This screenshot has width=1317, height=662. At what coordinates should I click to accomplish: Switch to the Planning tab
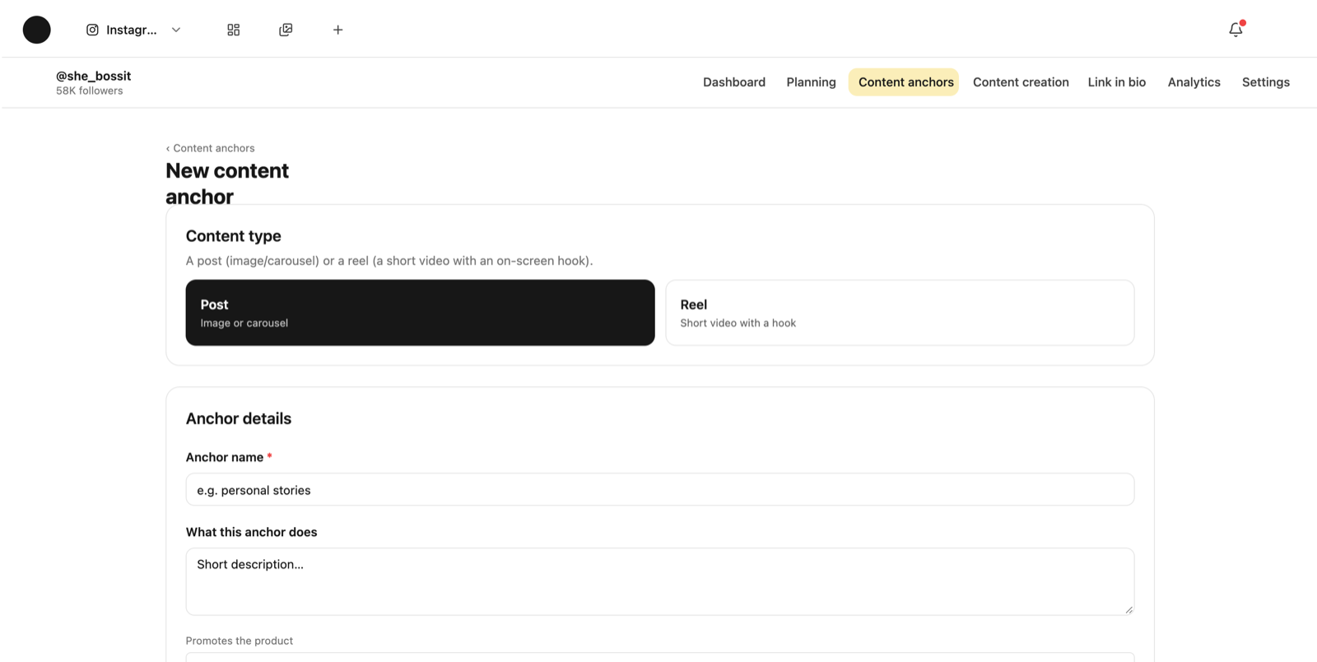pyautogui.click(x=811, y=82)
